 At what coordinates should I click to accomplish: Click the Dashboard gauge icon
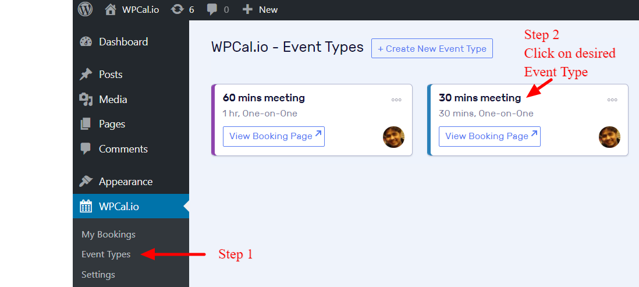[86, 41]
